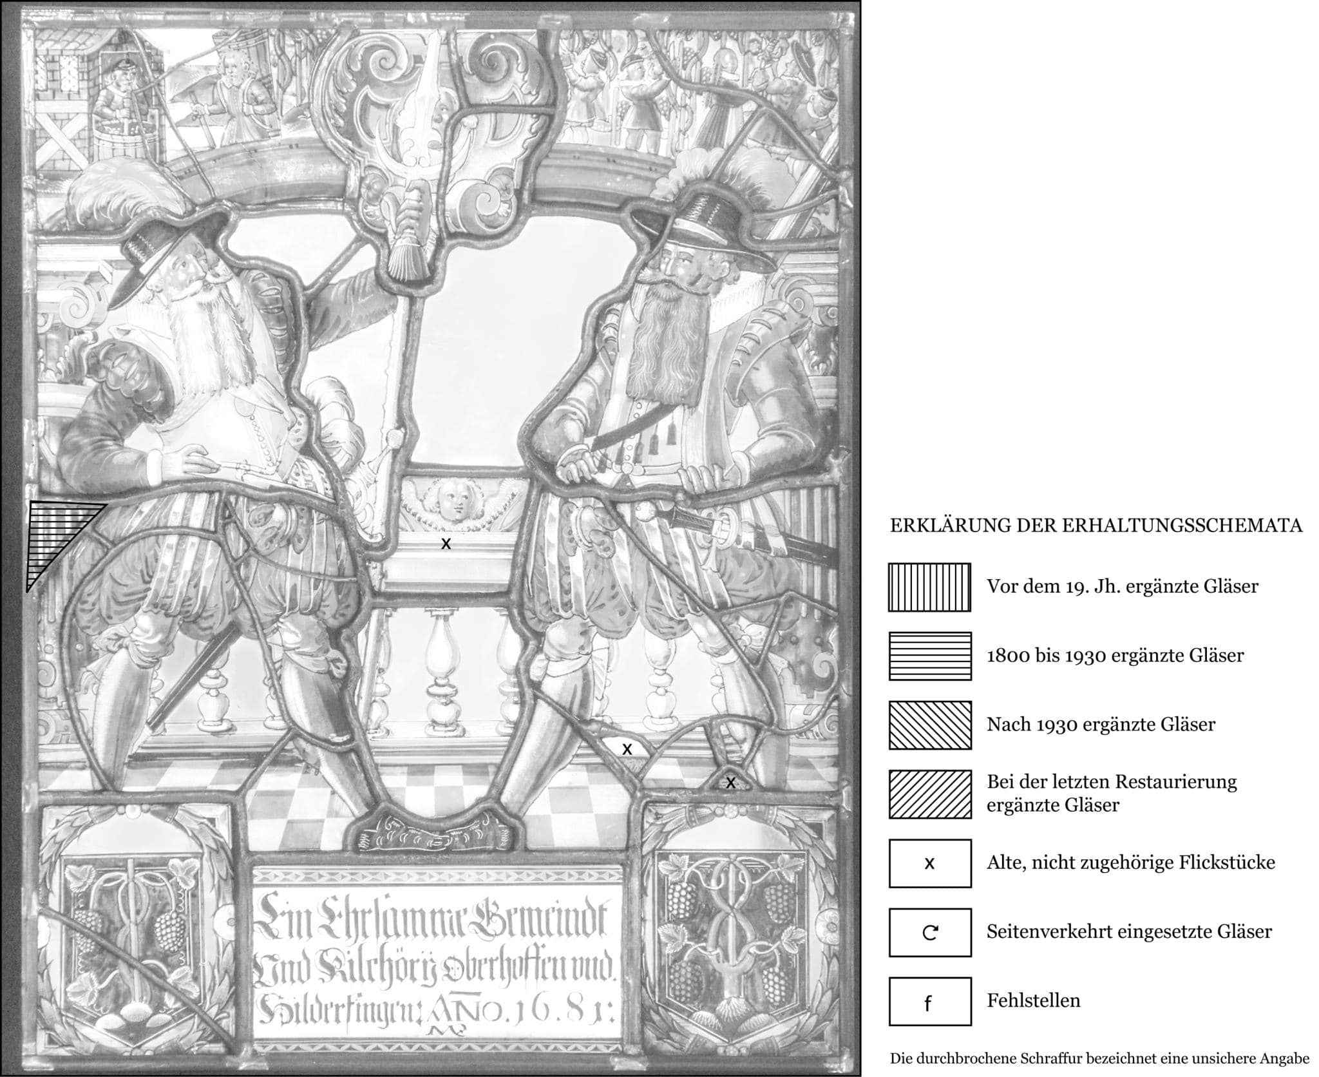Click the Fehlstellen legend box marked f
Viewport: 1319px width, 1077px height.
click(929, 1001)
